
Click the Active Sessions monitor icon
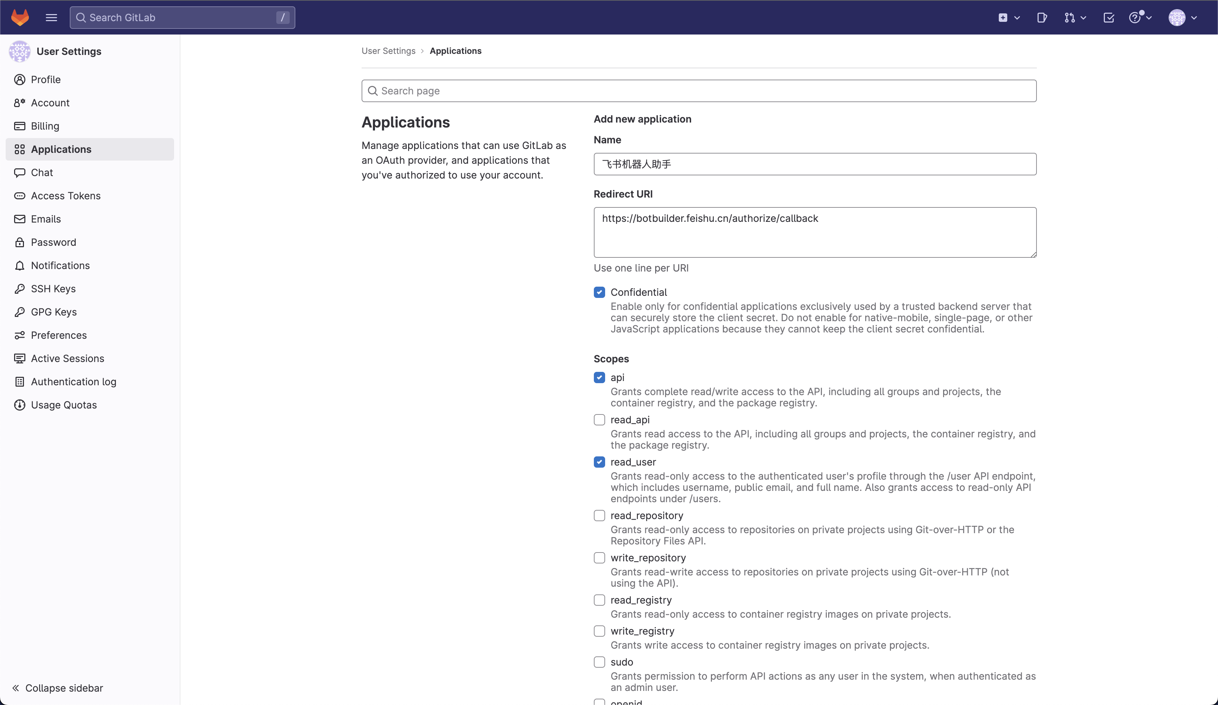click(19, 358)
